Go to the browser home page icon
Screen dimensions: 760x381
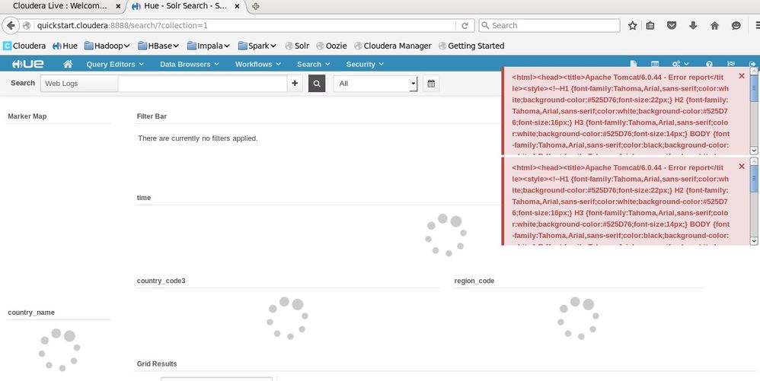pyautogui.click(x=714, y=26)
